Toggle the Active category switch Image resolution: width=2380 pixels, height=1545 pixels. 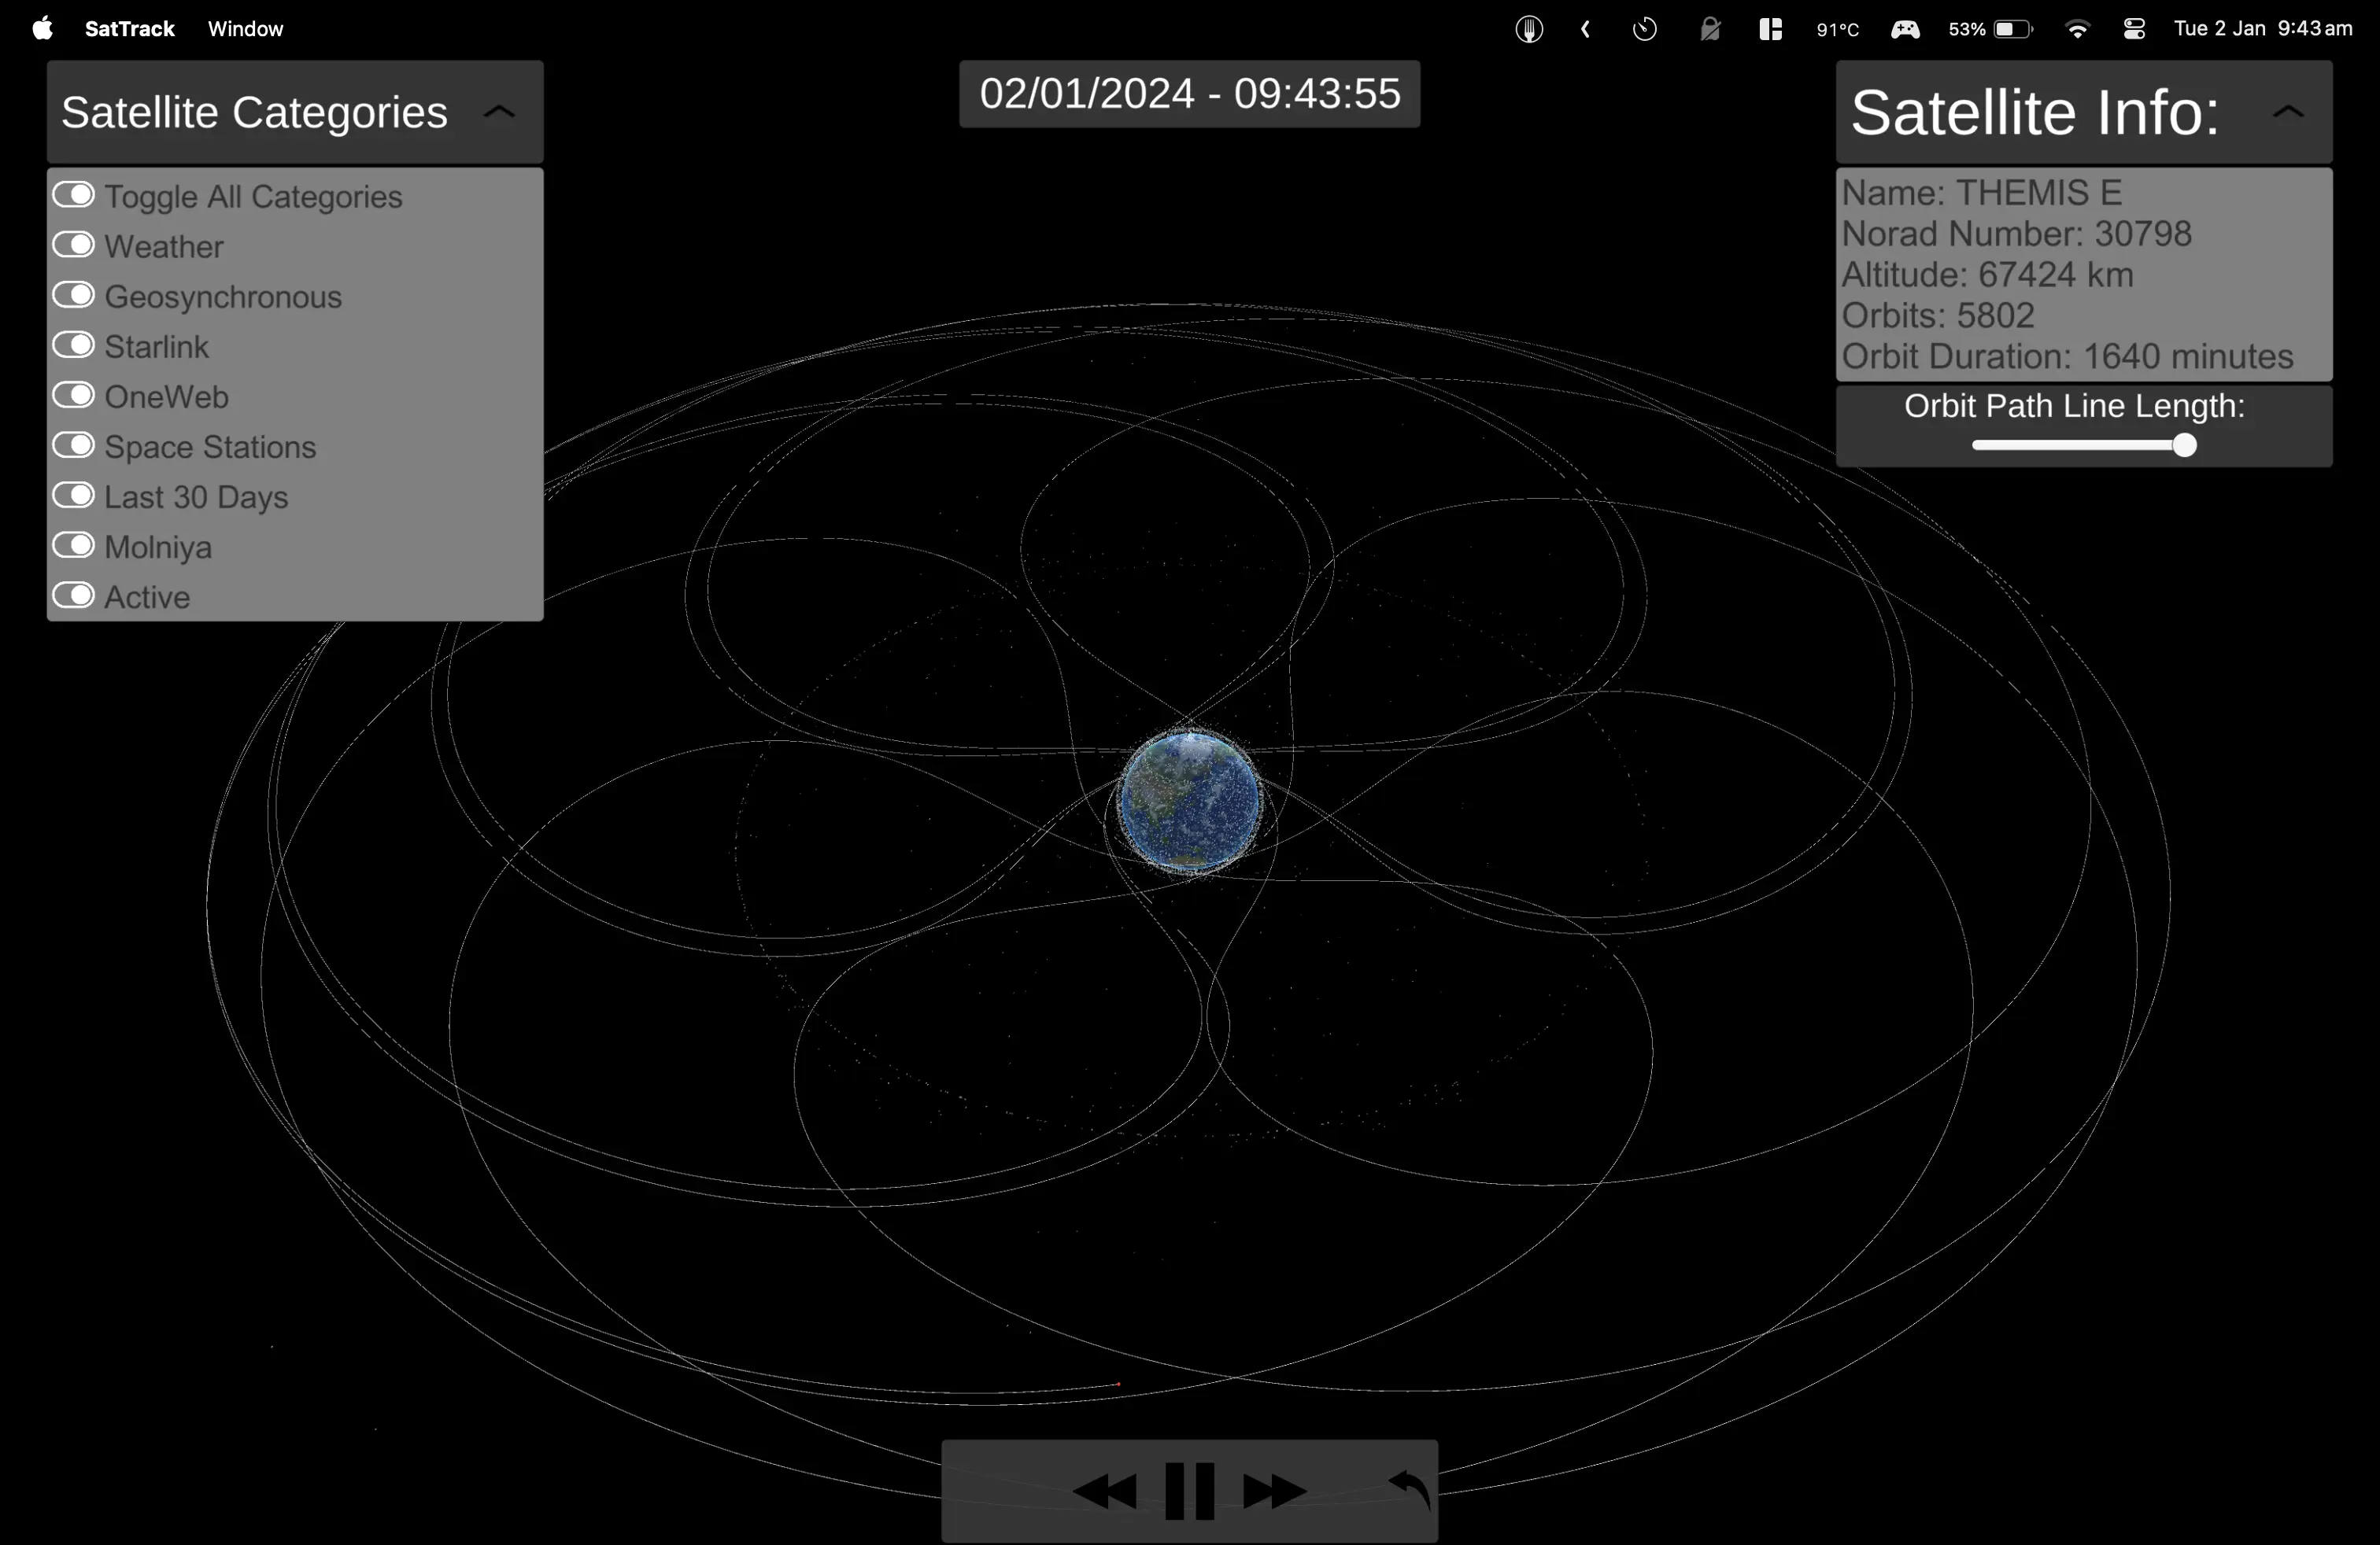click(x=74, y=596)
